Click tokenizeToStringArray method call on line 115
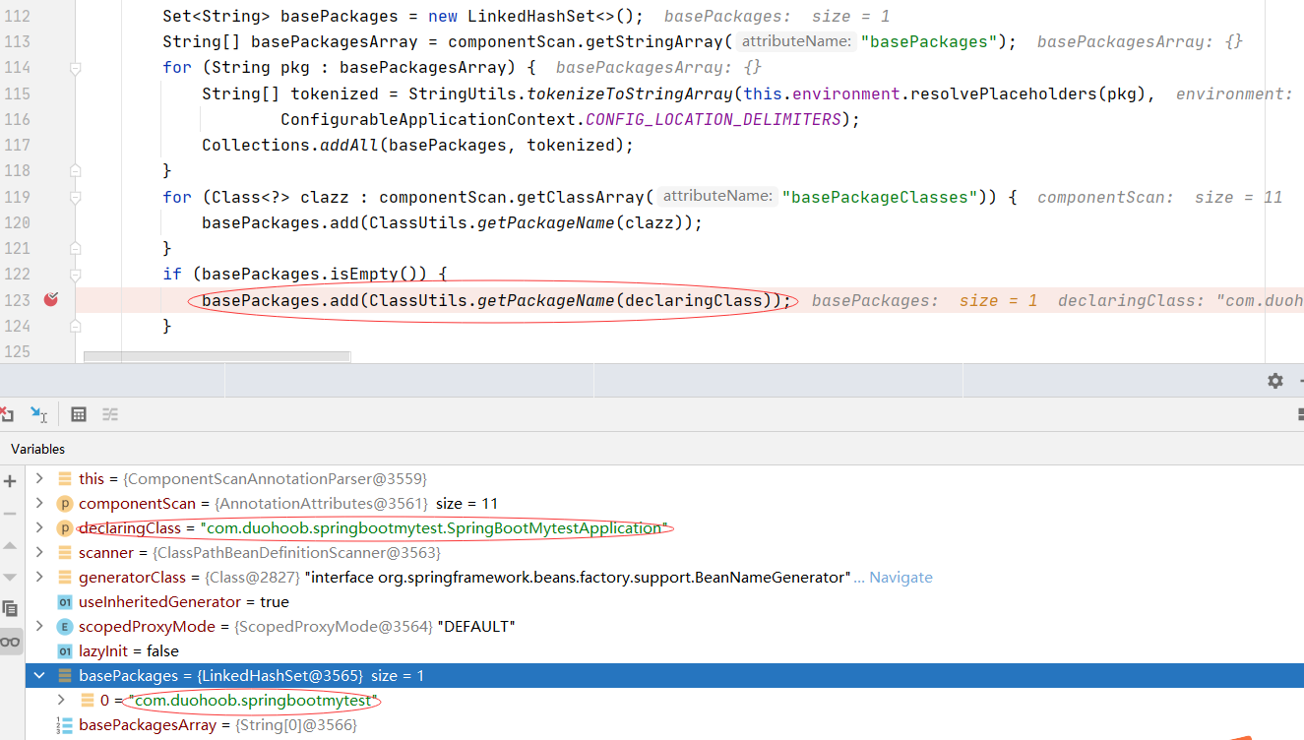 (630, 93)
